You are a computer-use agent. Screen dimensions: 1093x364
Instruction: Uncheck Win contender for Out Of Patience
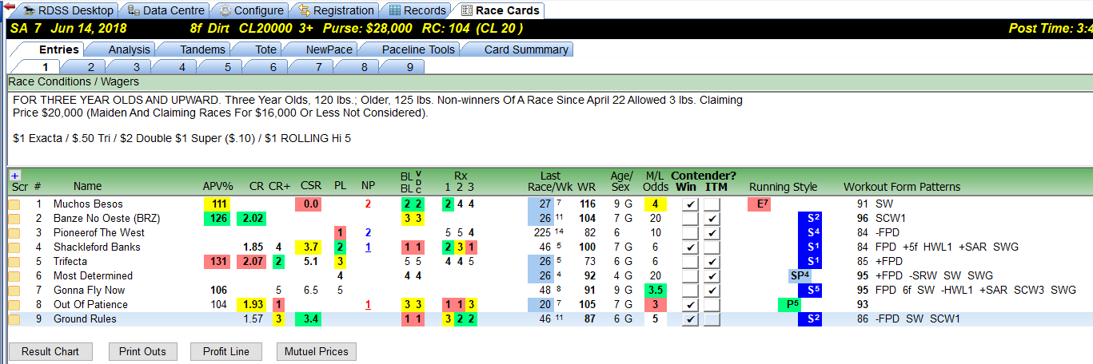691,305
